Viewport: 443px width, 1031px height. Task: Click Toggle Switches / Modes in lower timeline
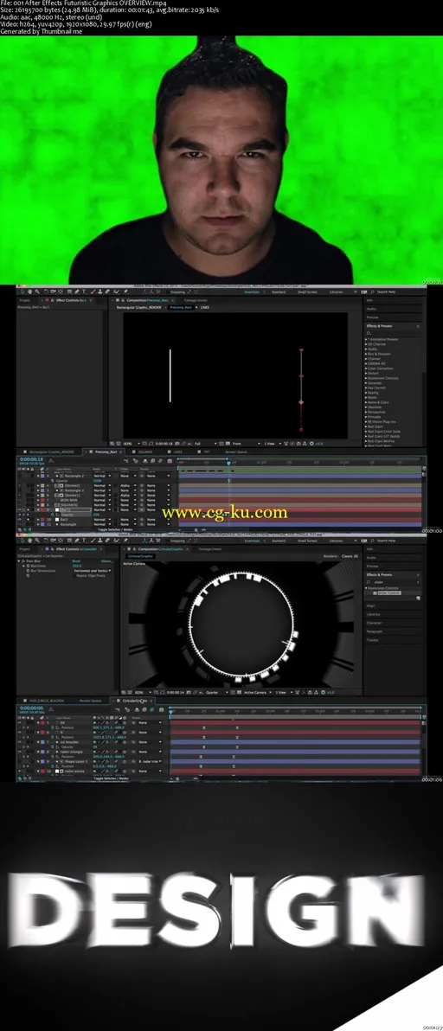[111, 778]
